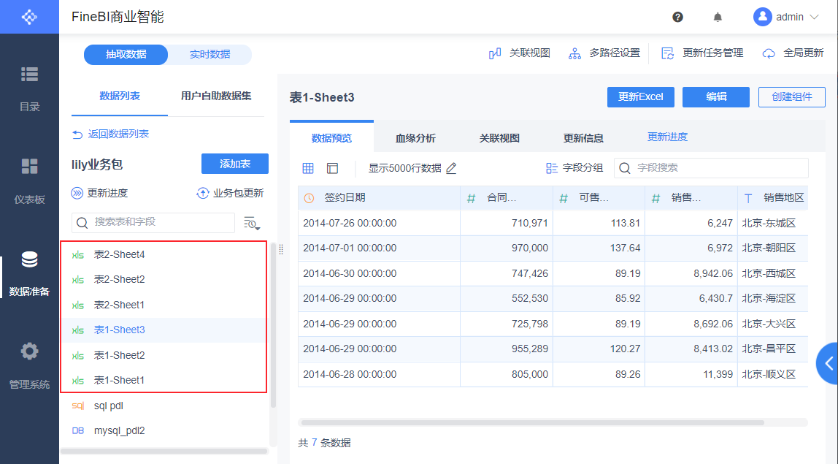Switch to 抽取数据 extracted data mode
Viewport: 838px width, 464px height.
tap(126, 55)
